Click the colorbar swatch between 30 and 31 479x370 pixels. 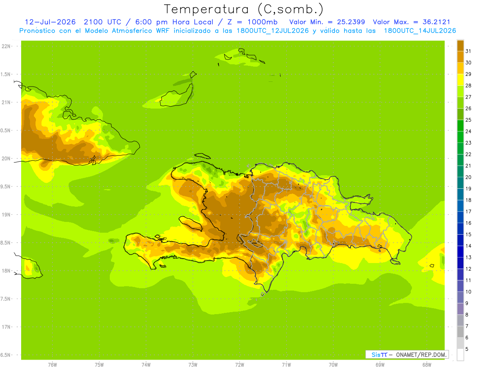(460, 57)
